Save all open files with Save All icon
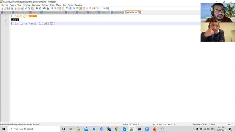 12,8
